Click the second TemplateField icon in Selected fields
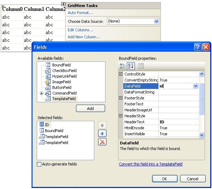The image size is (212, 189). (x=41, y=142)
